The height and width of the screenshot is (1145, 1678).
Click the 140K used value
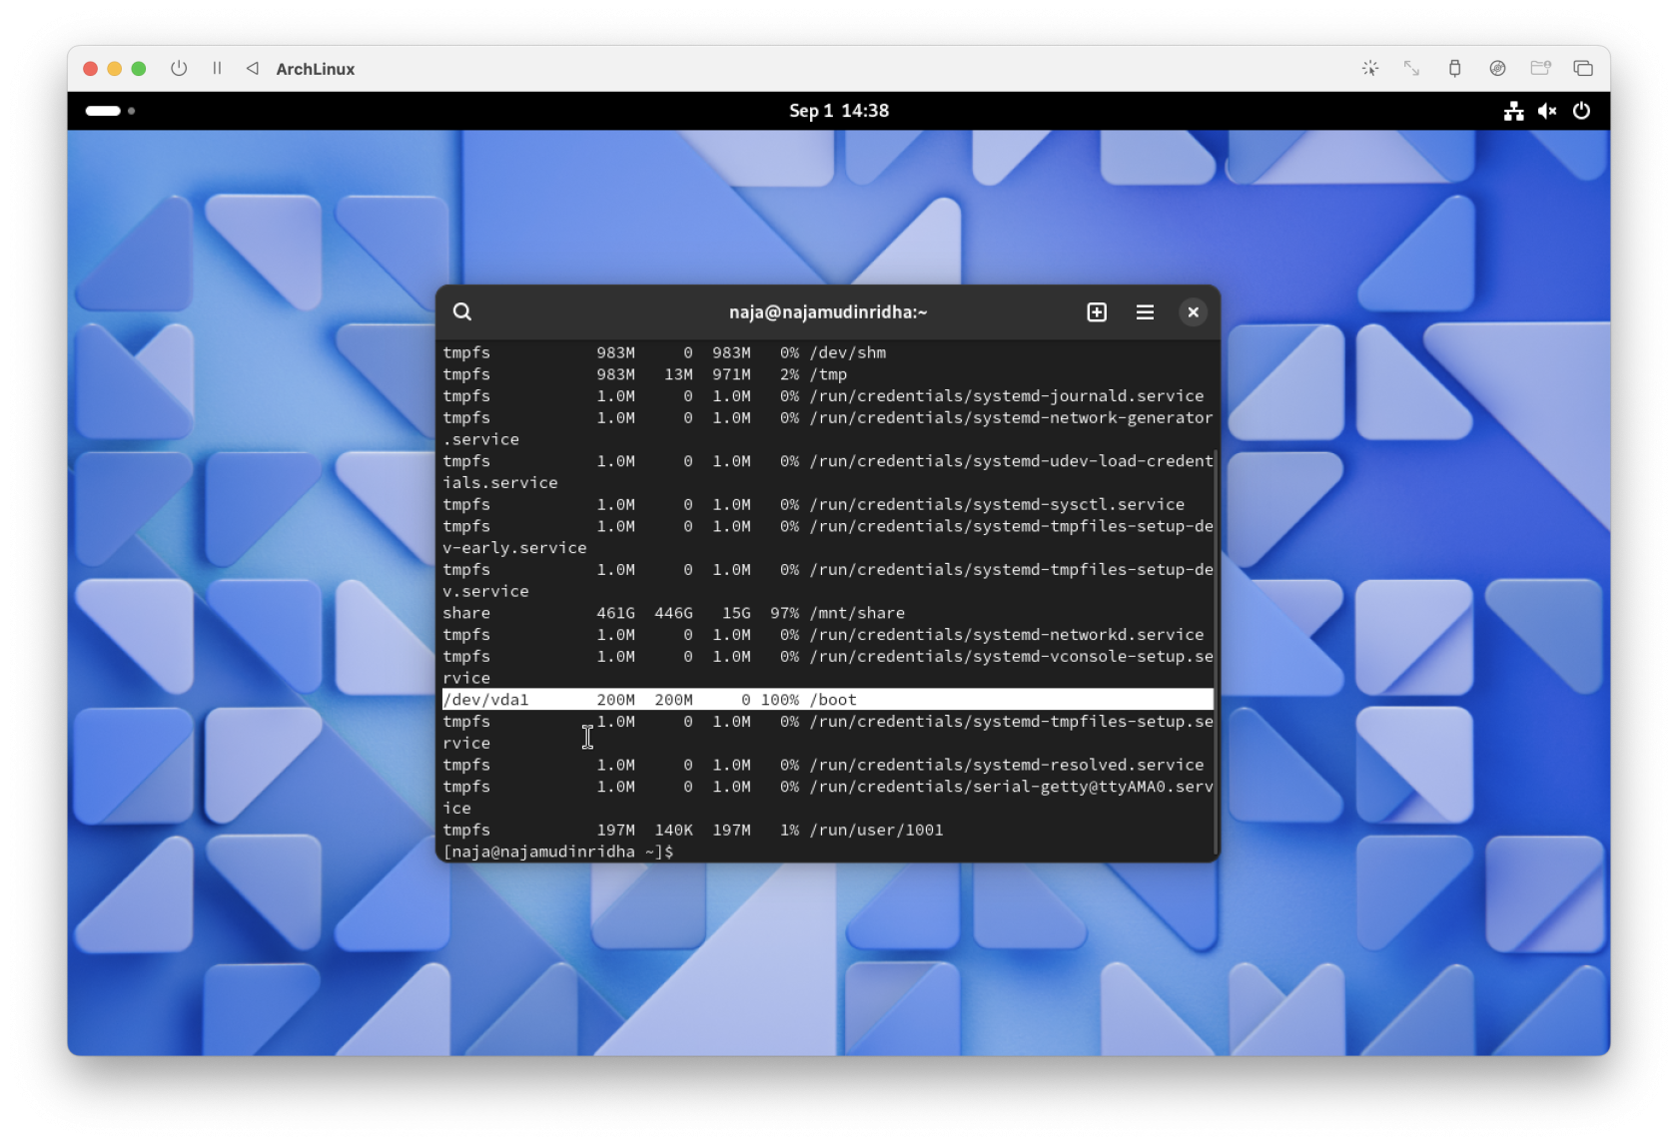[673, 830]
